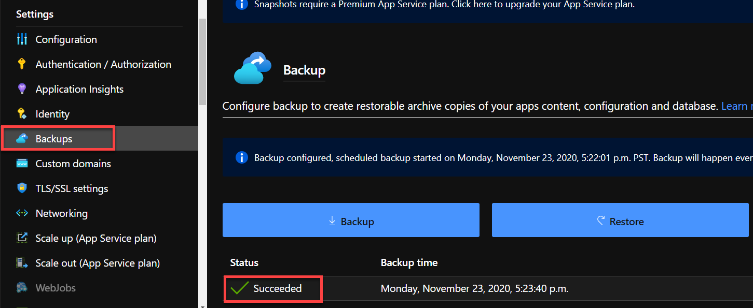
Task: Click the Networking arrows icon
Action: [x=22, y=213]
